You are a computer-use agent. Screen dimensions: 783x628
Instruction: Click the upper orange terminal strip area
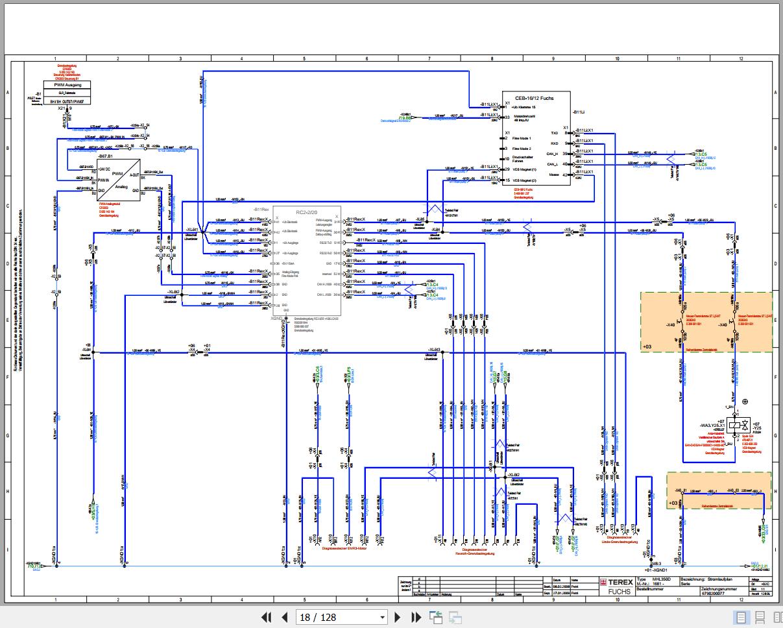pyautogui.click(x=706, y=322)
